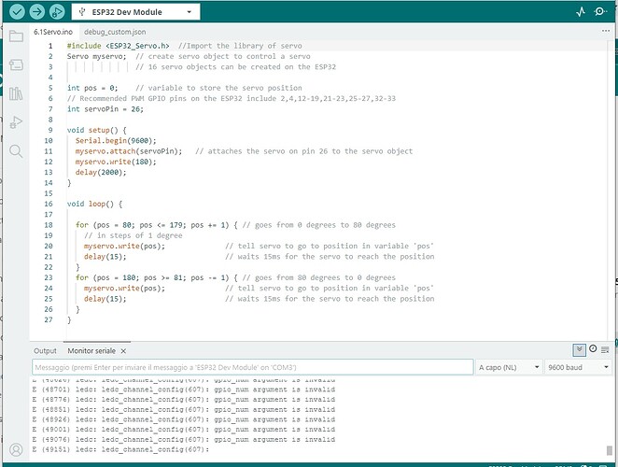
Task: Open the Library Manager books icon
Action: (x=16, y=93)
